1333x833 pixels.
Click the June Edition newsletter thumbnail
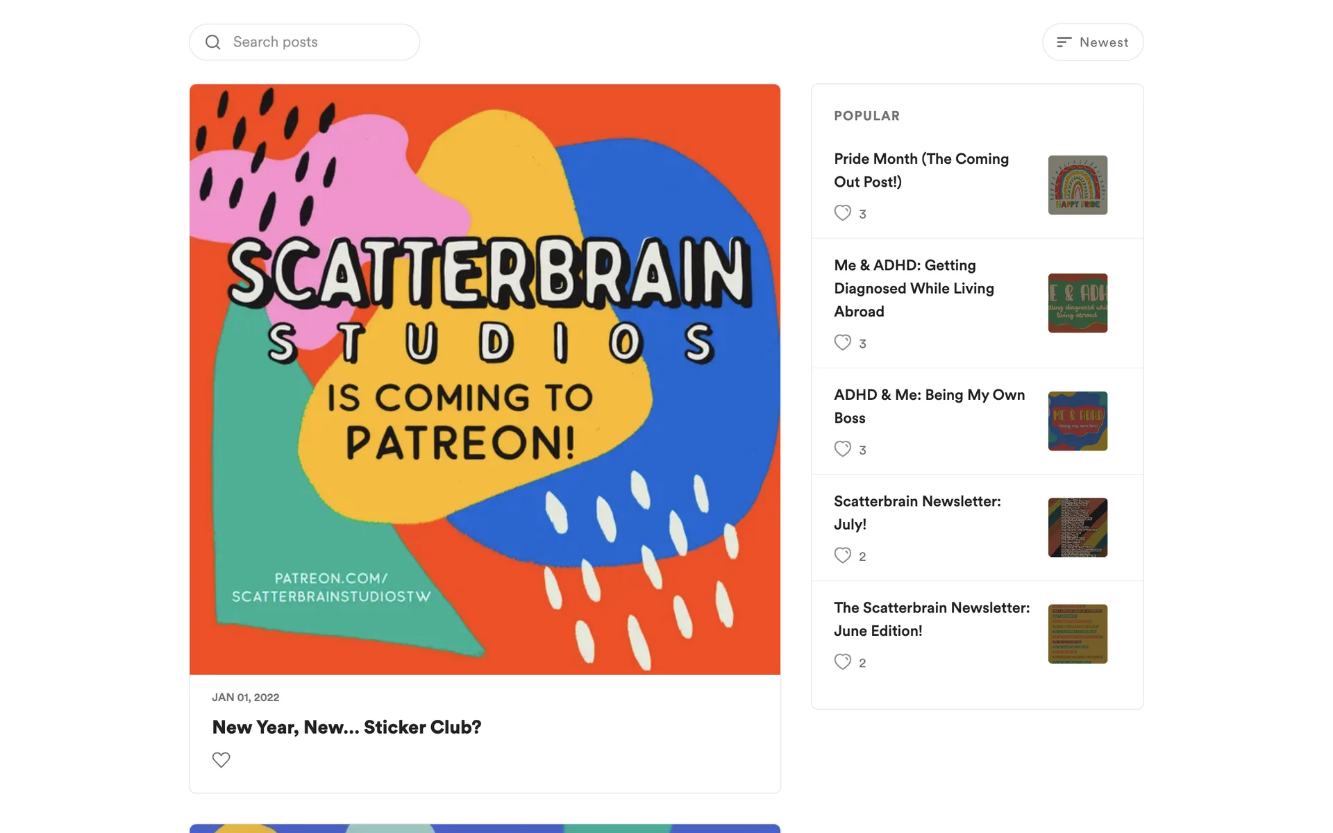1077,634
